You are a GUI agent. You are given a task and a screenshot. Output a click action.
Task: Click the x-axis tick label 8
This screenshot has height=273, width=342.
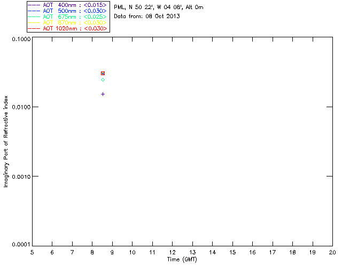pyautogui.click(x=92, y=252)
